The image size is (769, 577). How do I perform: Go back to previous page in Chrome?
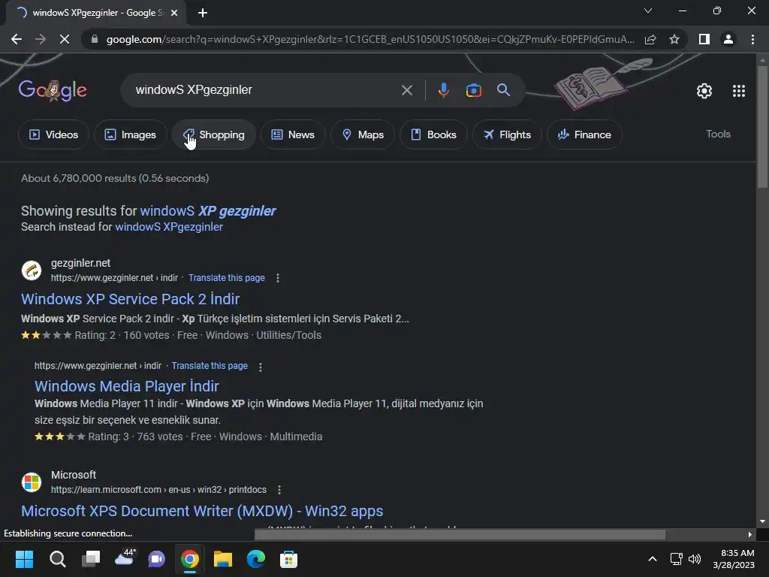(x=17, y=39)
